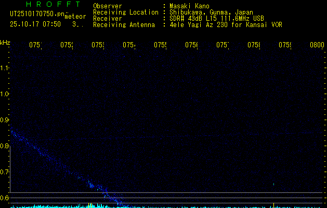Click the 'Receiving Location' label
This screenshot has width=327, height=208.
(126, 12)
